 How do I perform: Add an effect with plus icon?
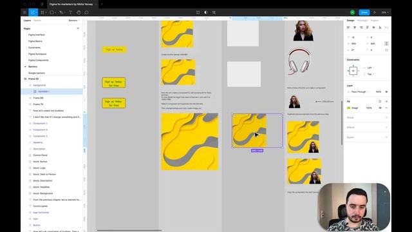(386, 128)
